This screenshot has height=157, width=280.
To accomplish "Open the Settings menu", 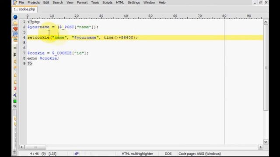I will [133, 3].
